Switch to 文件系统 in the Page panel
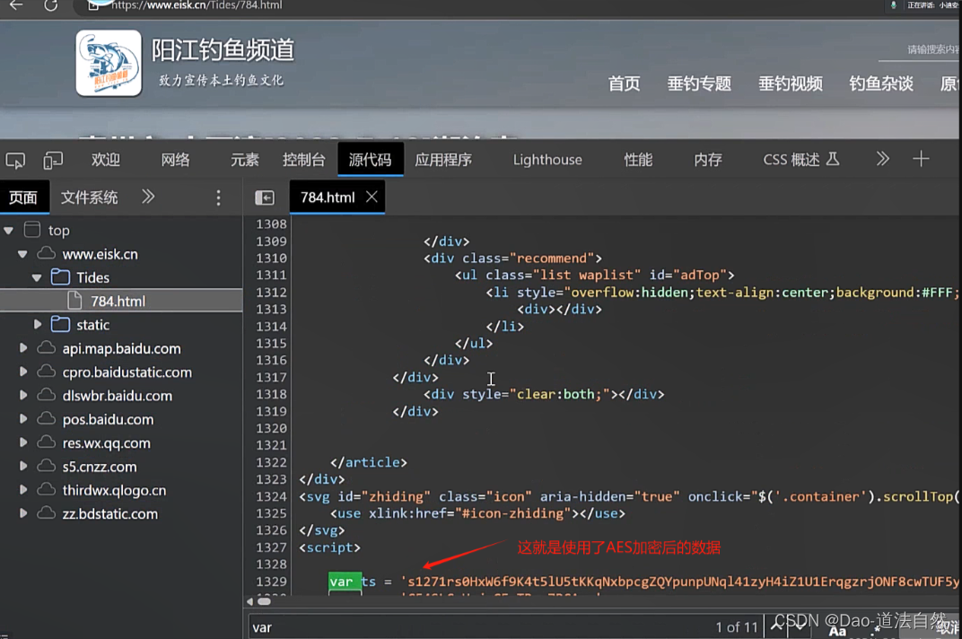Viewport: 962px width, 639px height. point(89,197)
